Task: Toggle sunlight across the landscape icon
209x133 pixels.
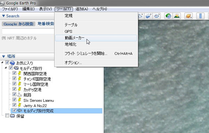Action: point(177,16)
